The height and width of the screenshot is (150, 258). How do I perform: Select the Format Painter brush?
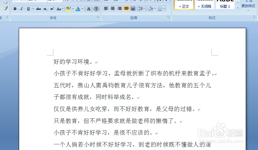point(5,8)
